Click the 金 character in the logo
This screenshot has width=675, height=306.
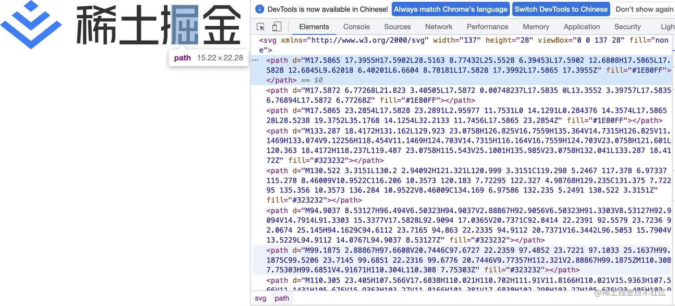[222, 25]
